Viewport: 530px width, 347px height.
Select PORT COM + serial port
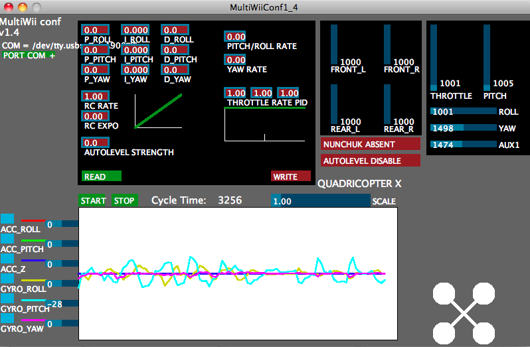29,55
